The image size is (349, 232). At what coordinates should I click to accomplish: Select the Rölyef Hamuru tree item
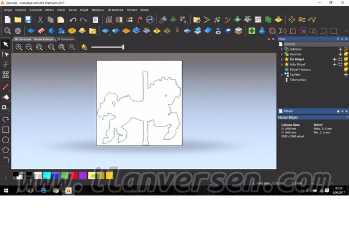coord(300,70)
